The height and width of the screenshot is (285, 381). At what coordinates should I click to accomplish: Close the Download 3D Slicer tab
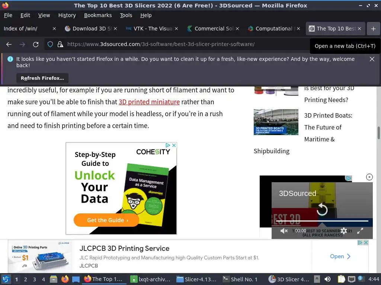click(115, 29)
